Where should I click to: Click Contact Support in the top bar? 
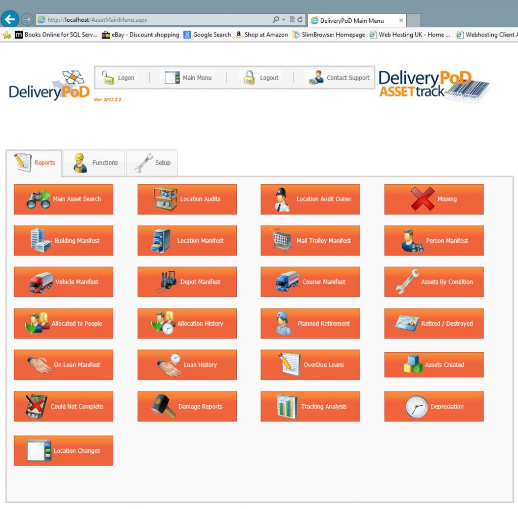[x=340, y=78]
